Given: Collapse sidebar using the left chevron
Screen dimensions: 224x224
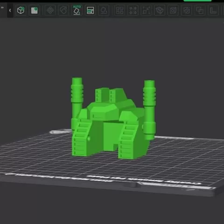Looking at the screenshot, I should [10, 10].
